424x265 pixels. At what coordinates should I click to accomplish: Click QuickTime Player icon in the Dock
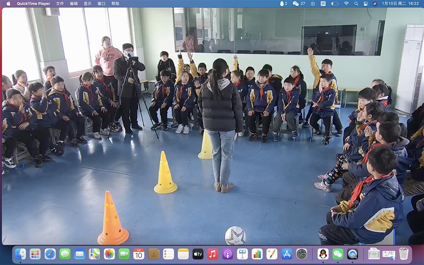coord(353,254)
